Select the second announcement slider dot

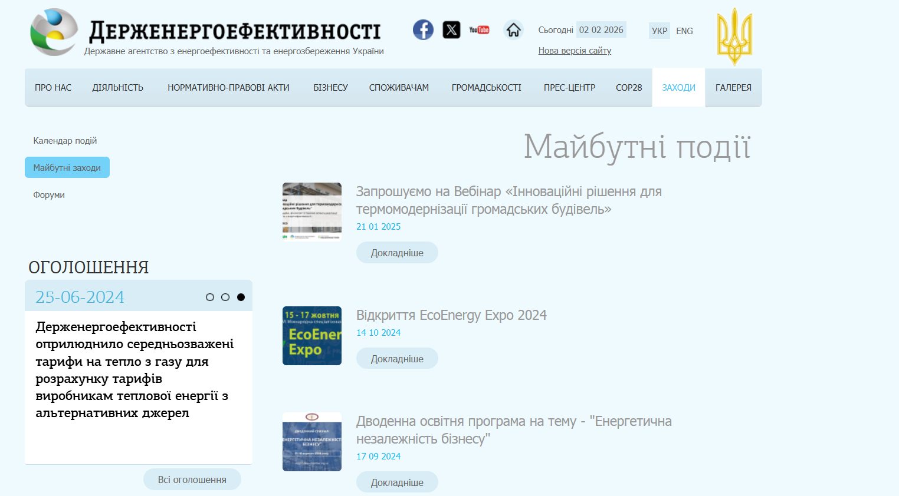pos(225,297)
